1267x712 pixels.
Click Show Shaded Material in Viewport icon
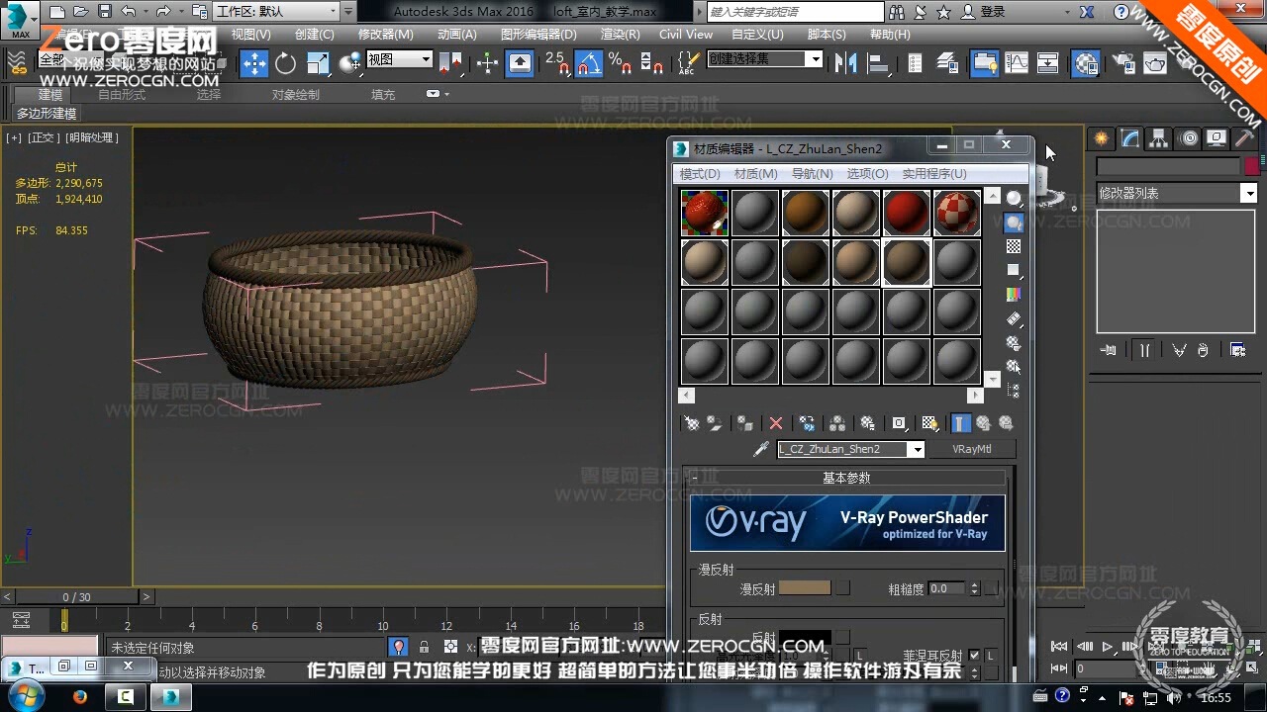(x=929, y=423)
